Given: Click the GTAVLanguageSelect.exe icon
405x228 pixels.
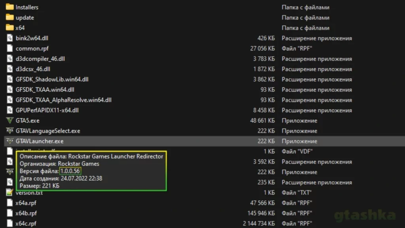Looking at the screenshot, I should 9,131.
